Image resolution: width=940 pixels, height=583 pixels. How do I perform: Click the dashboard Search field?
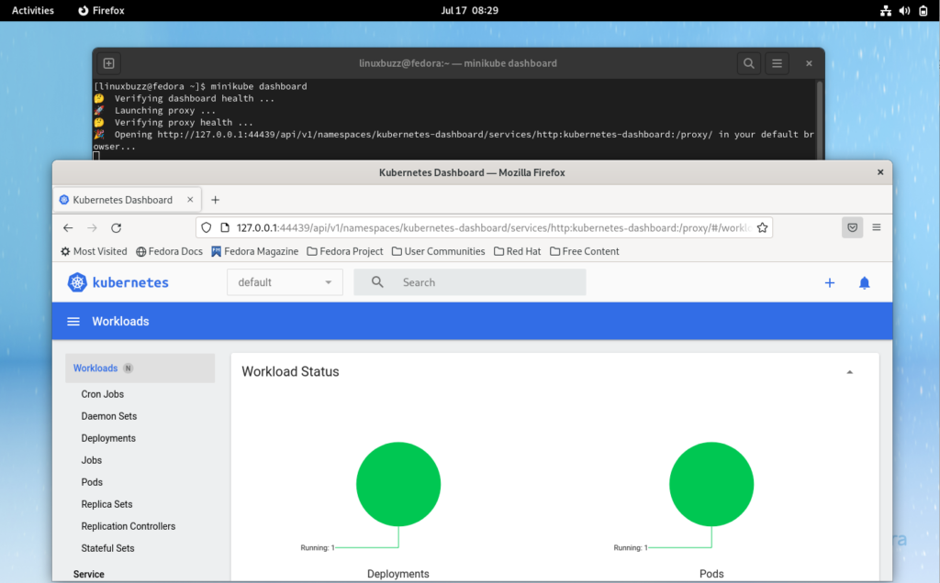point(470,282)
